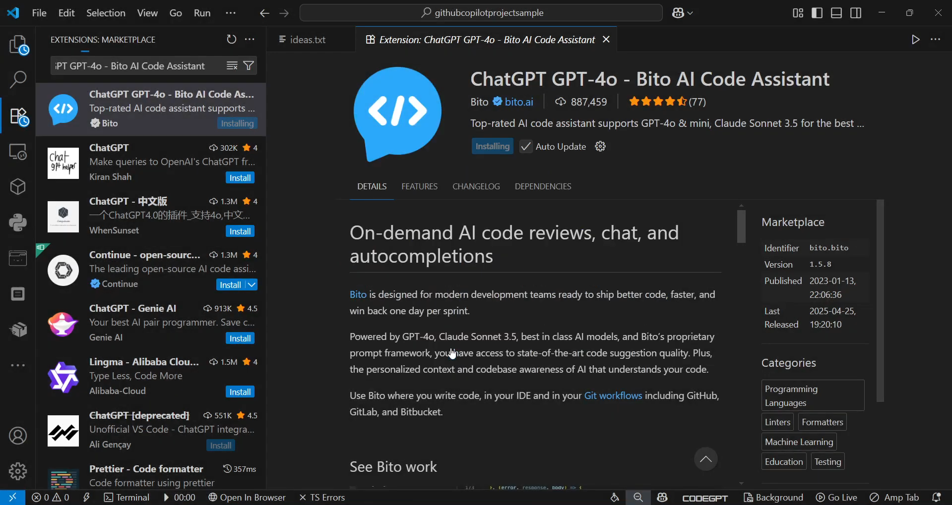Switch to the DEPENDENCIES tab
Screen dimensions: 952x505
coord(543,186)
